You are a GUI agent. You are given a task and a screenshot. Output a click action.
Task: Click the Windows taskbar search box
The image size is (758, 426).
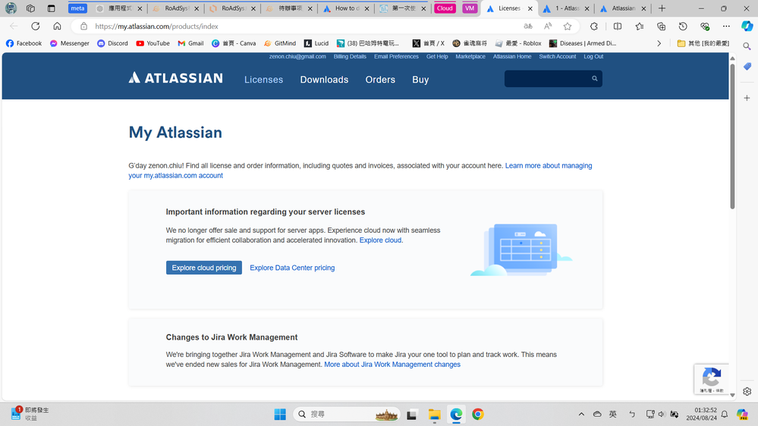tap(347, 414)
